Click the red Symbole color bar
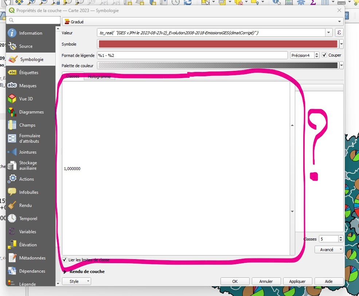This screenshot has height=296, width=359. tap(218, 44)
